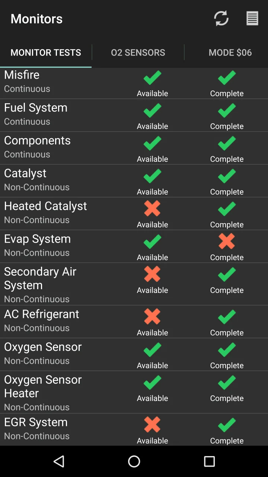Select the green Available check for Catalyst
268x477 pixels.
pos(152,176)
